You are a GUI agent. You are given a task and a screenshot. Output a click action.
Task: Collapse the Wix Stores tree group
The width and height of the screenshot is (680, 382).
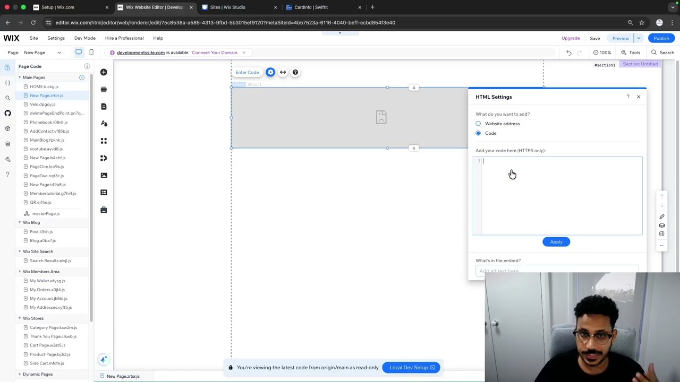[x=20, y=318]
